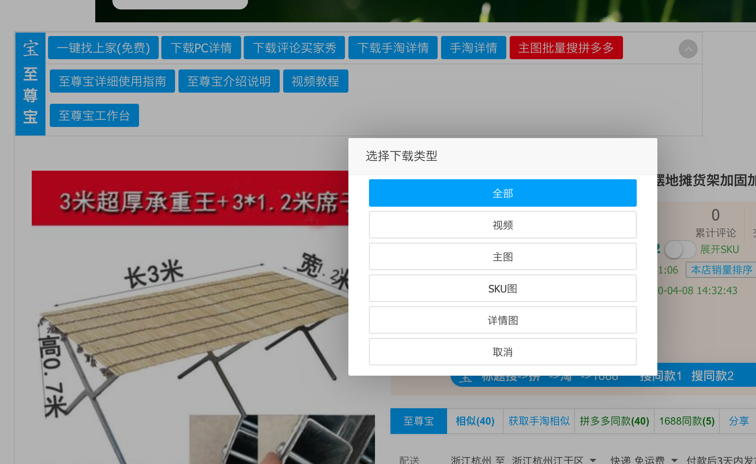Cancel the dialog with 取消
Viewport: 756px width, 464px height.
tap(503, 352)
